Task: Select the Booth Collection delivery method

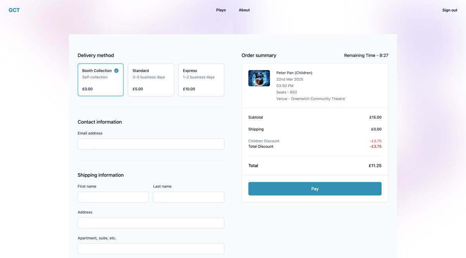Action: pos(100,79)
